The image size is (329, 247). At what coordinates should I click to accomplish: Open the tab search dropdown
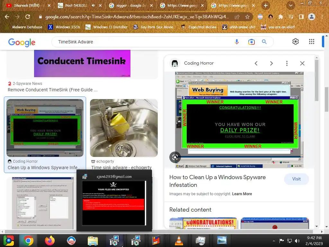pos(290,5)
